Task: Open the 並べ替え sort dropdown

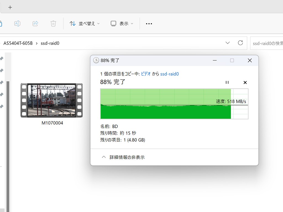Action: point(85,23)
